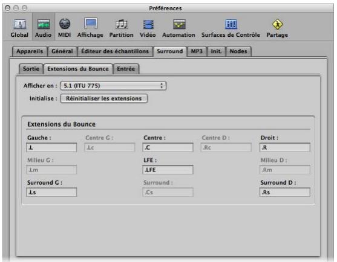Open the Automation preferences icon
337x262 pixels.
pyautogui.click(x=179, y=28)
